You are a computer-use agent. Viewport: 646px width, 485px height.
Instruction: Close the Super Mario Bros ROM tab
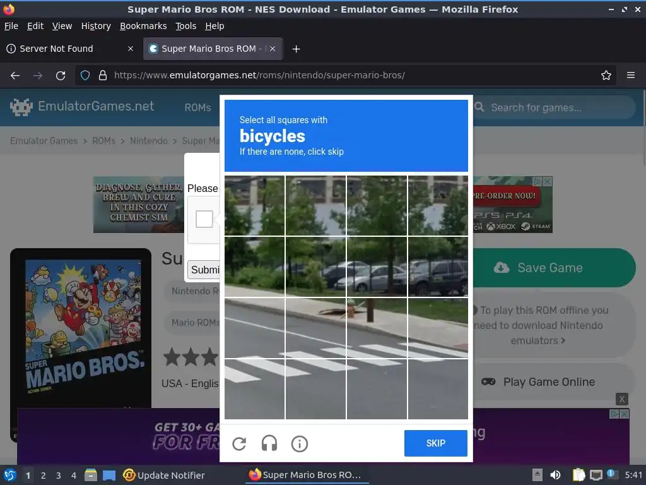coord(273,49)
